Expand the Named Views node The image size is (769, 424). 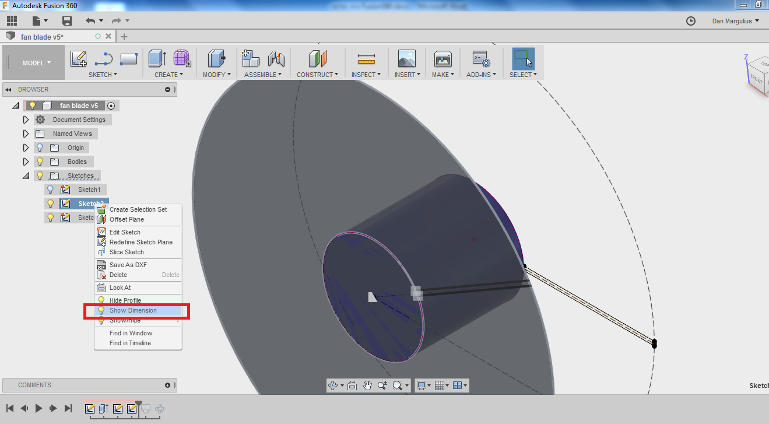[26, 134]
